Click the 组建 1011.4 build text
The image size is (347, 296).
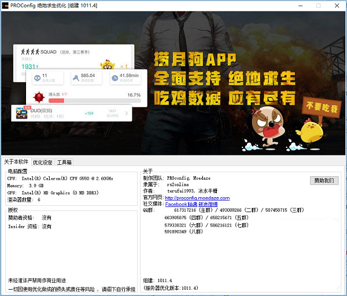tap(157, 280)
